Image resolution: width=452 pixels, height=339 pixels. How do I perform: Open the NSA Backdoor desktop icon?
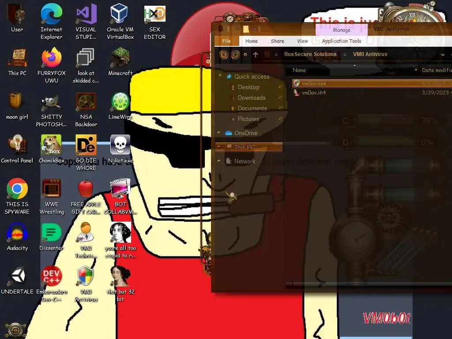[x=86, y=109]
